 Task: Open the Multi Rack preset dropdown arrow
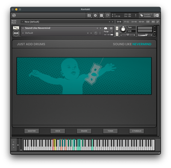click(22, 22)
